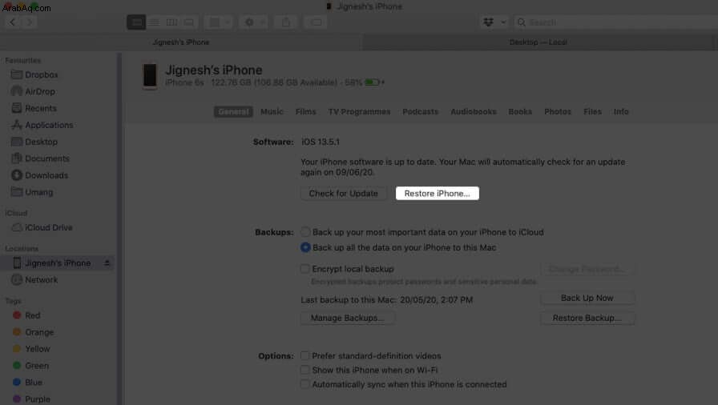718x405 pixels.
Task: Open Dropbox in sidebar
Action: tap(41, 74)
